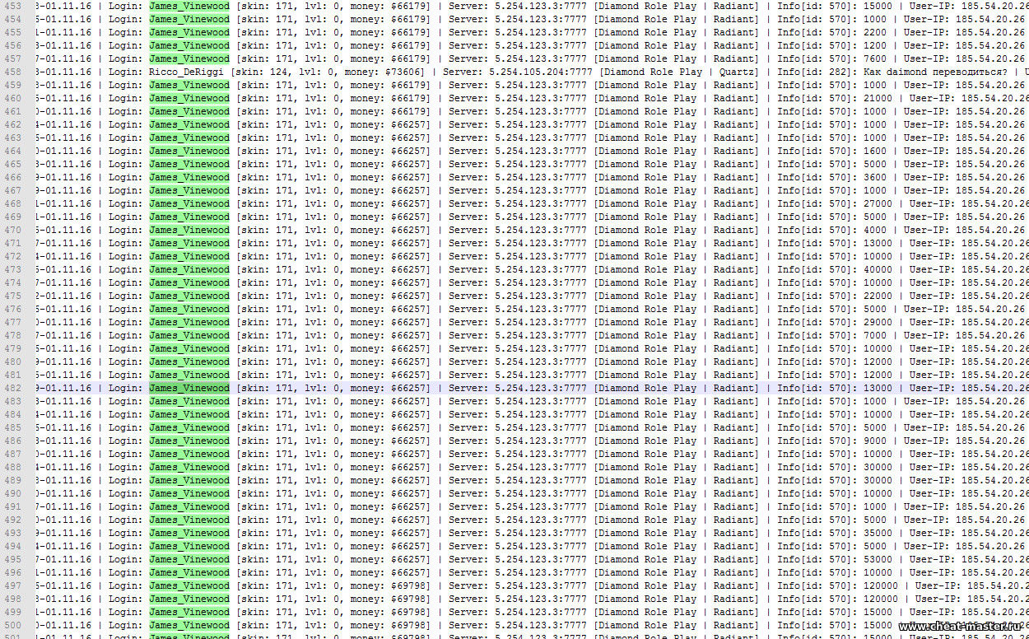Screen dimensions: 1029x639
Task: Click the 'Login:' label on line 492
Action: [126, 520]
